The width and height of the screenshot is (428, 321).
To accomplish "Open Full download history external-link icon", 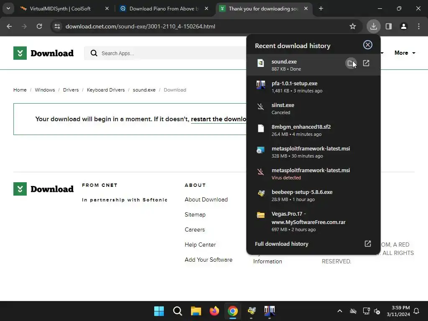I will [x=368, y=244].
